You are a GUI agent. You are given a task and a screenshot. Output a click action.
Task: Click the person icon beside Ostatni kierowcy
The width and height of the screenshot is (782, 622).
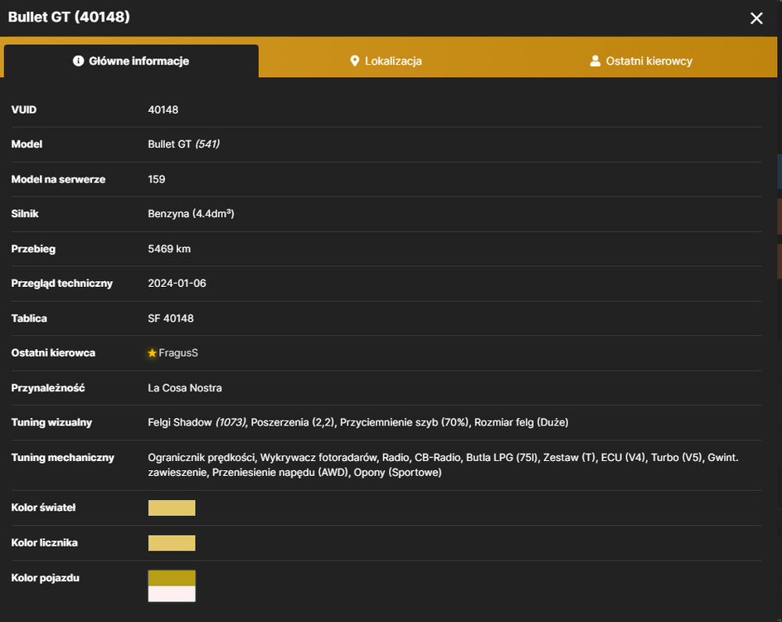pyautogui.click(x=595, y=61)
